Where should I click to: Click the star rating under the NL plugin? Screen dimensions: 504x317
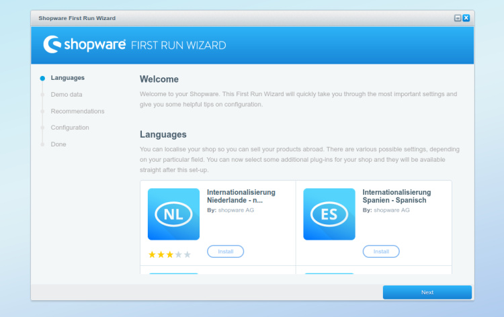[169, 255]
